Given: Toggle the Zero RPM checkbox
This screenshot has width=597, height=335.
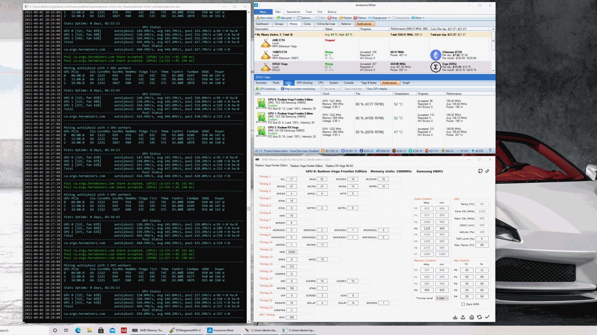Looking at the screenshot, I should (463, 304).
